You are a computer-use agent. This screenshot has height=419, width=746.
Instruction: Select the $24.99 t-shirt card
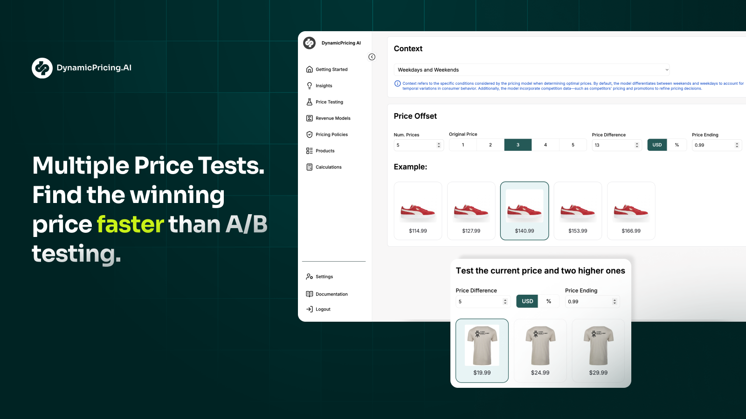click(x=540, y=351)
